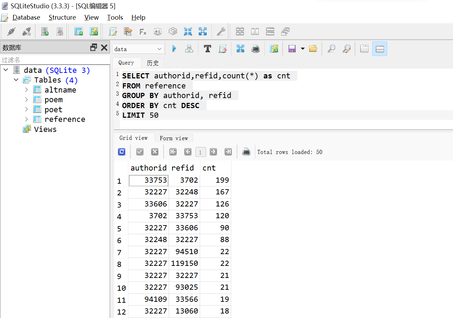Click the add database icon
This screenshot has height=318, width=453.
click(45, 32)
